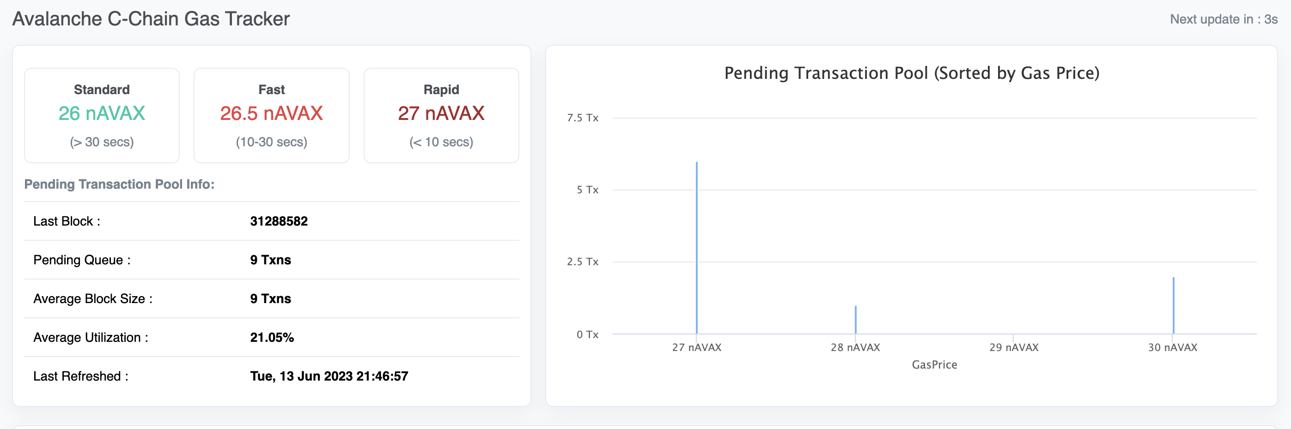Click the Rapid price value 27 nAVAX

[441, 113]
